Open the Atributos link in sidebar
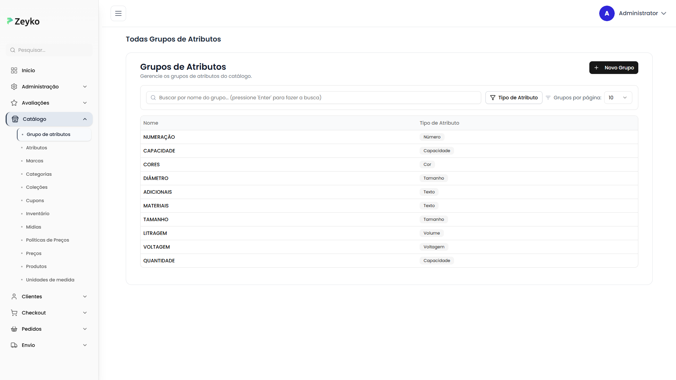The image size is (676, 380). coord(36,148)
